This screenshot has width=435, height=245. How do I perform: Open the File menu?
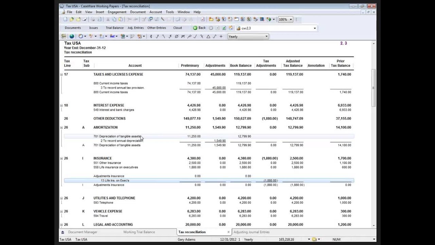tap(69, 12)
